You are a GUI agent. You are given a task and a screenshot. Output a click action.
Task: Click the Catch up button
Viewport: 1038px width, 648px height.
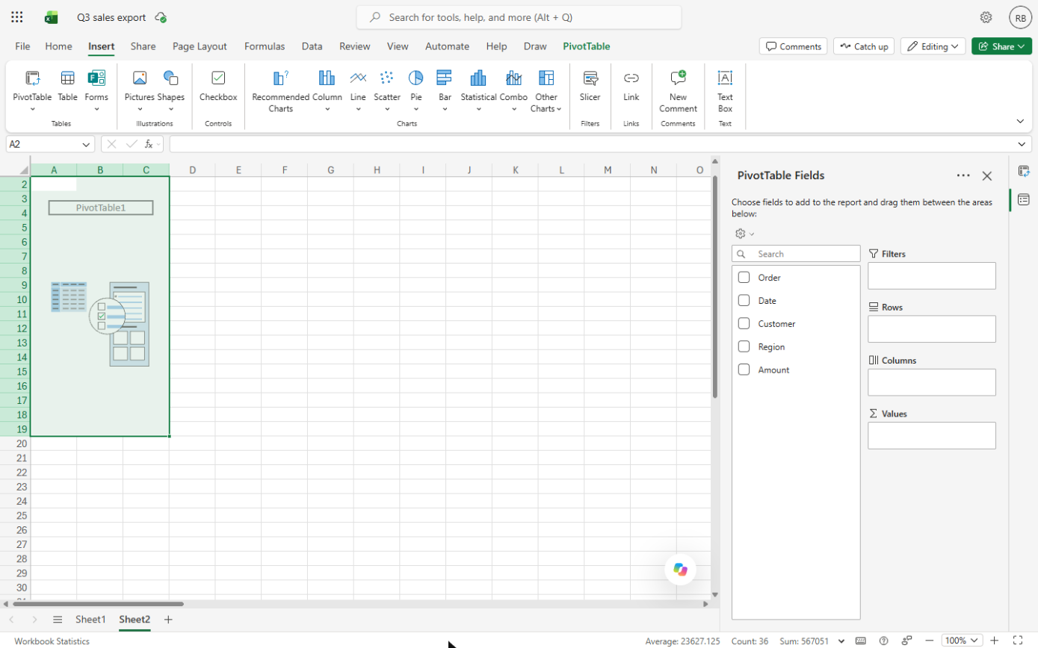point(863,46)
